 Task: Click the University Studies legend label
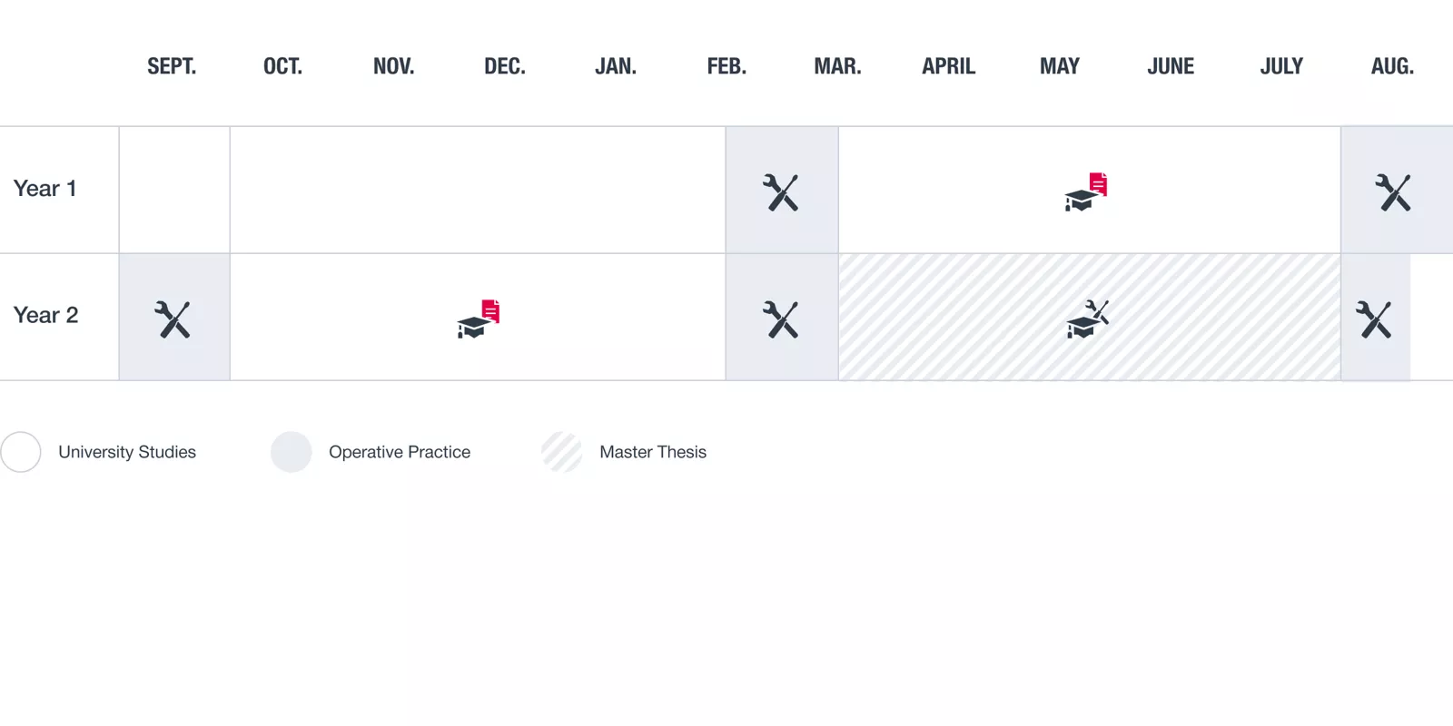pyautogui.click(x=127, y=452)
